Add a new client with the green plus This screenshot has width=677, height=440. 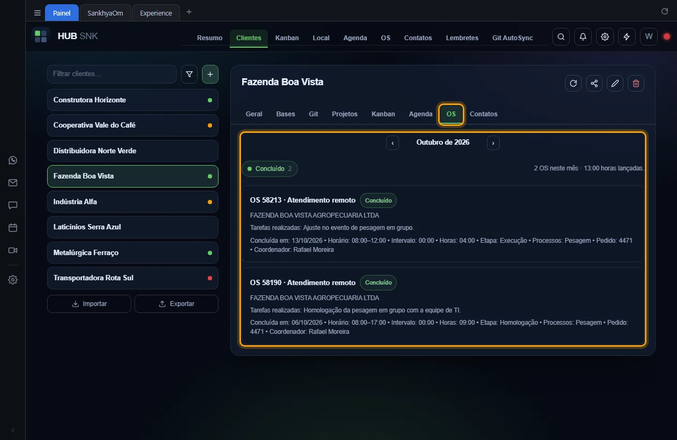click(x=210, y=74)
